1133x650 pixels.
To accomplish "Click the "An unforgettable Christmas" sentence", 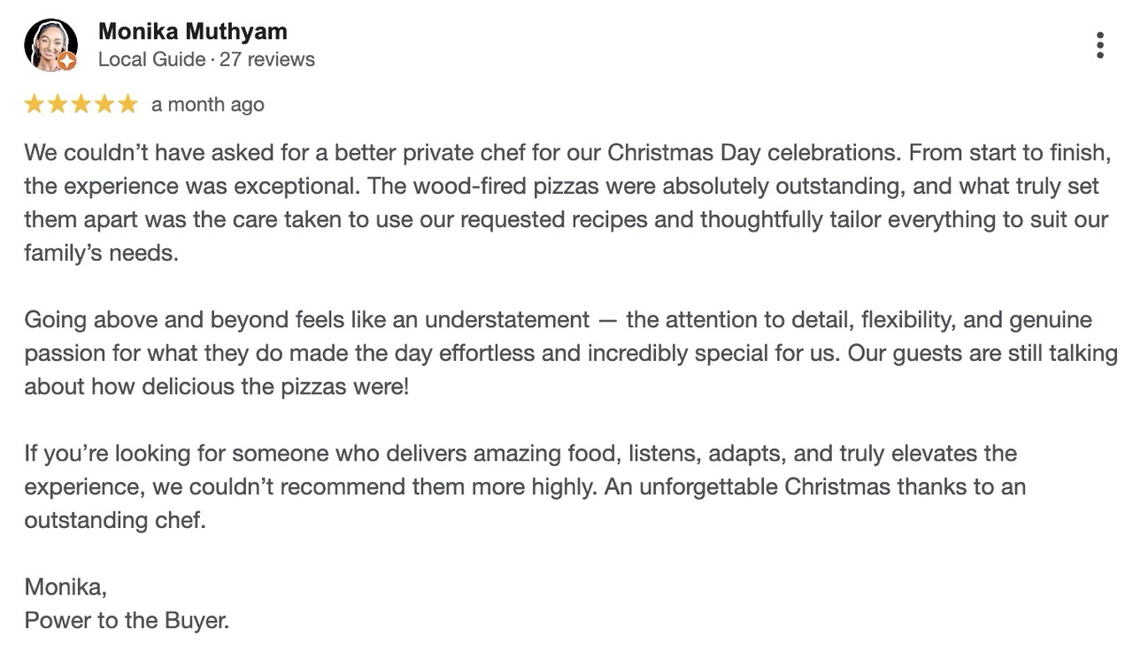I will (x=814, y=486).
